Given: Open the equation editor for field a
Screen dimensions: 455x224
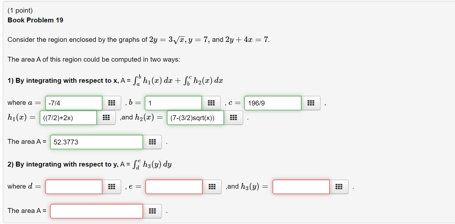Looking at the screenshot, I should pos(112,103).
